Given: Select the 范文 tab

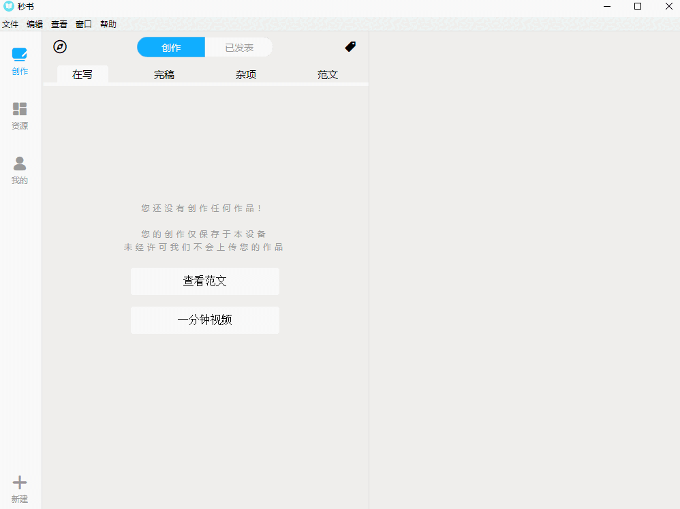Looking at the screenshot, I should pos(328,74).
